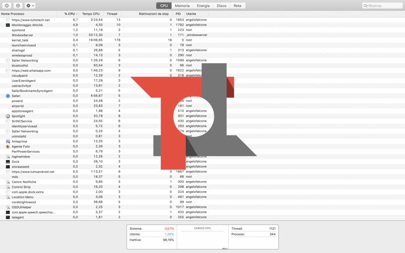Toggle sort order on % CPU column
The image size is (405, 253).
tap(71, 14)
